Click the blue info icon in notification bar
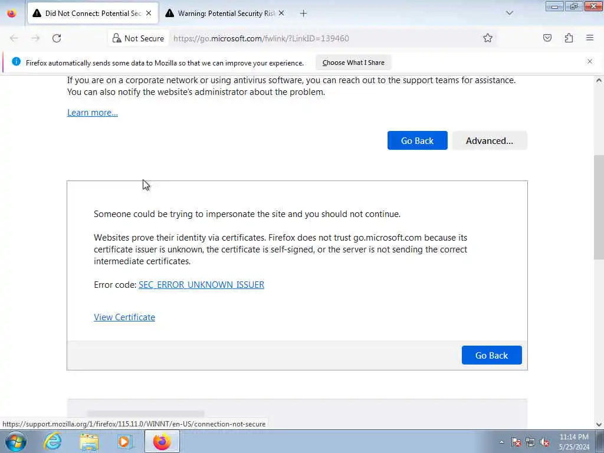 click(x=16, y=61)
